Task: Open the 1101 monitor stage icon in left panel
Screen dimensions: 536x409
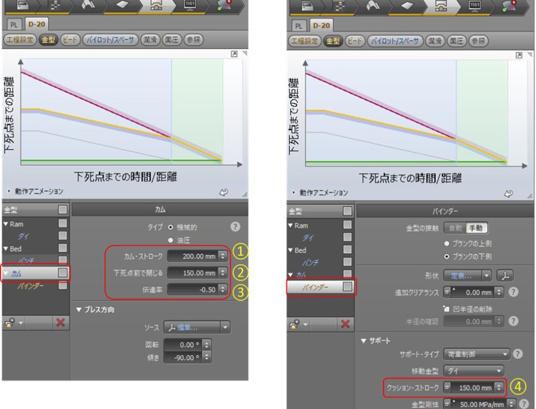Action: coord(190,5)
